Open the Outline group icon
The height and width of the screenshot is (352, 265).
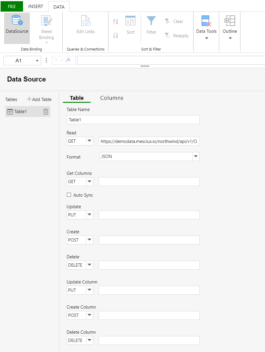click(230, 21)
